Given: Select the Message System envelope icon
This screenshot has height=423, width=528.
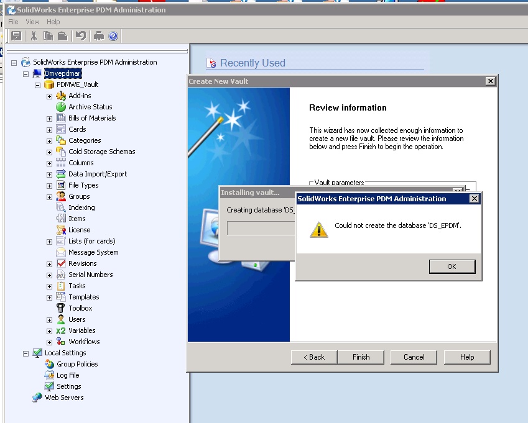Looking at the screenshot, I should (x=61, y=252).
